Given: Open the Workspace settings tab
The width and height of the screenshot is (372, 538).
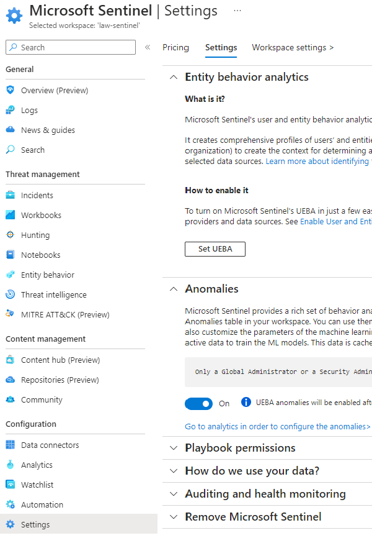Looking at the screenshot, I should (x=293, y=48).
